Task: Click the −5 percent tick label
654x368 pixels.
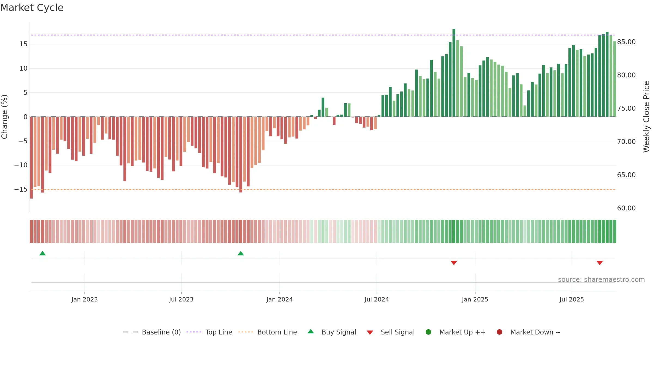Action: [23, 141]
